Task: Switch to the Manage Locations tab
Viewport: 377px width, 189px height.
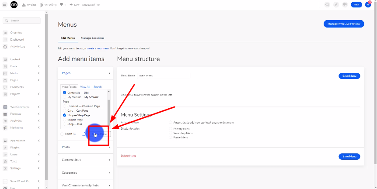Action: pyautogui.click(x=93, y=38)
